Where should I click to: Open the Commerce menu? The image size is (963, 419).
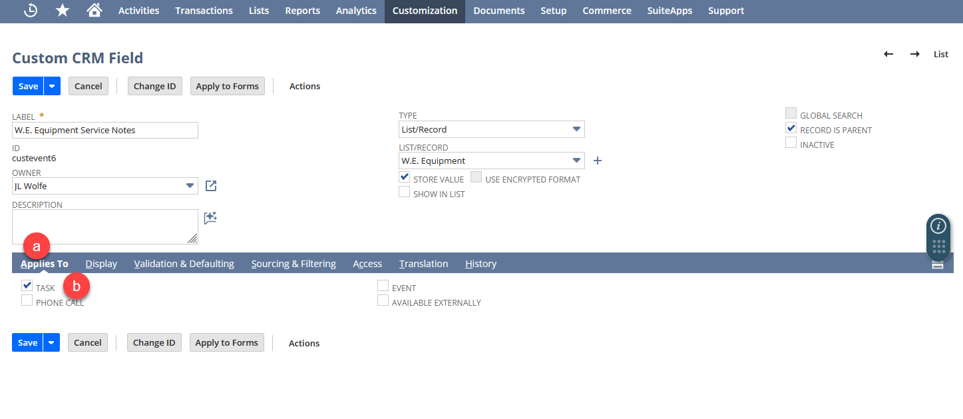[607, 11]
